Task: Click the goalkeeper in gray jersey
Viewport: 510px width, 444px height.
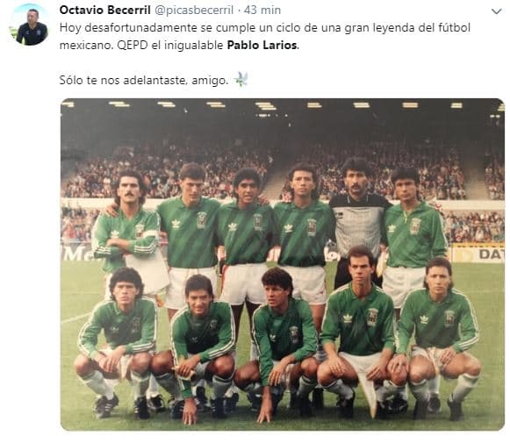Action: 358,221
